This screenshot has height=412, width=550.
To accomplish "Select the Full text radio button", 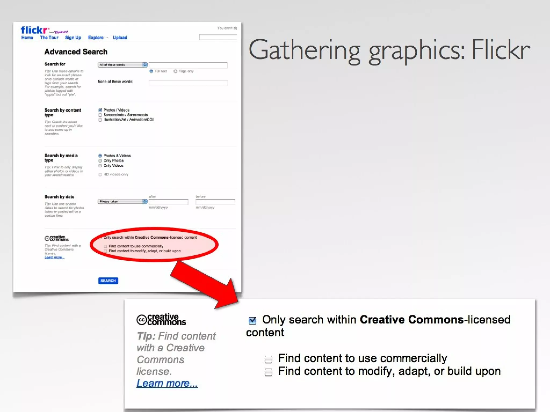I will (151, 71).
